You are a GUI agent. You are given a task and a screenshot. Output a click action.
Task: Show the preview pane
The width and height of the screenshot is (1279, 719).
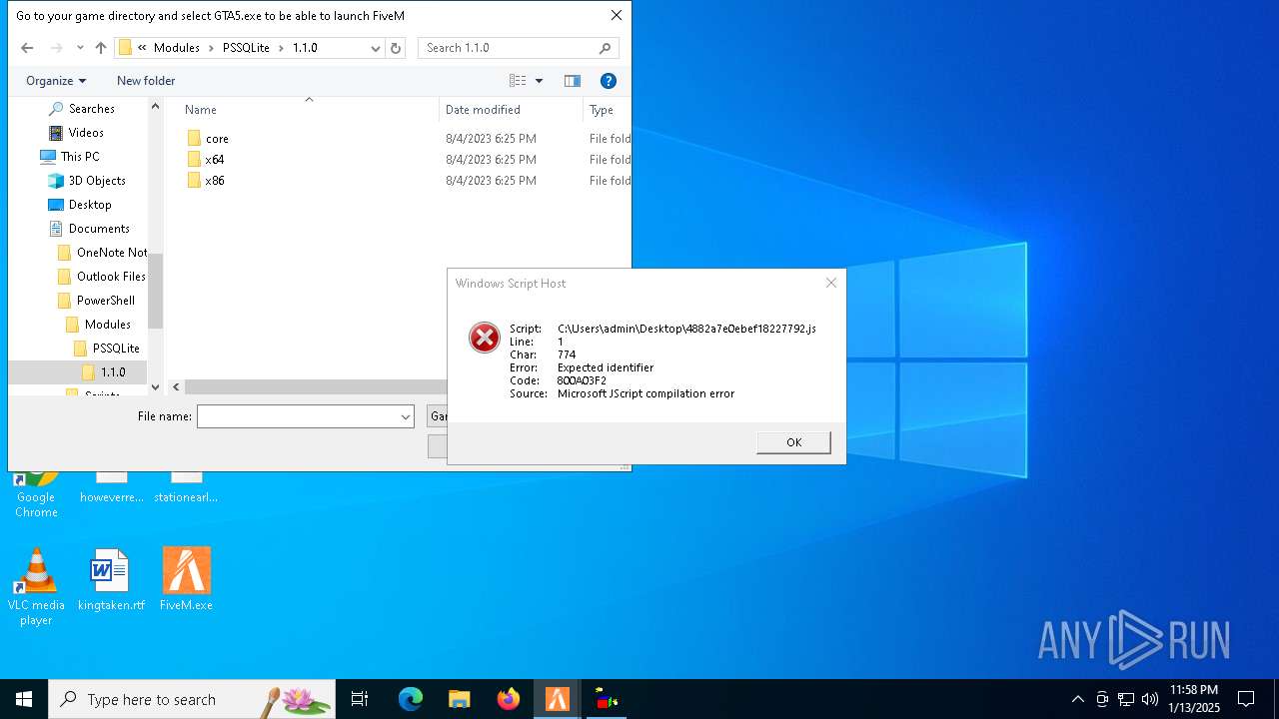[x=573, y=81]
